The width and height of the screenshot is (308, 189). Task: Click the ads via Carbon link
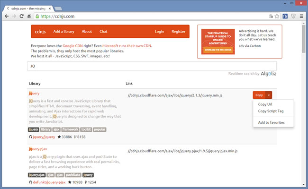250,46
